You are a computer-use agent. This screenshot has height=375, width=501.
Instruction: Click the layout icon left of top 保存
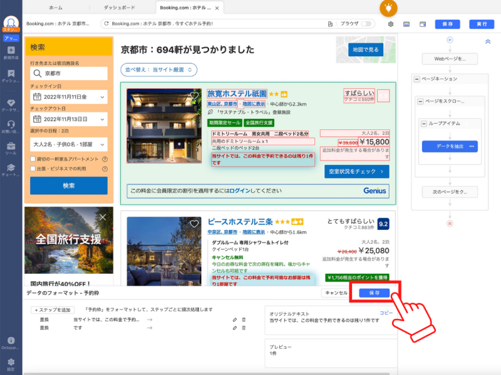click(423, 24)
